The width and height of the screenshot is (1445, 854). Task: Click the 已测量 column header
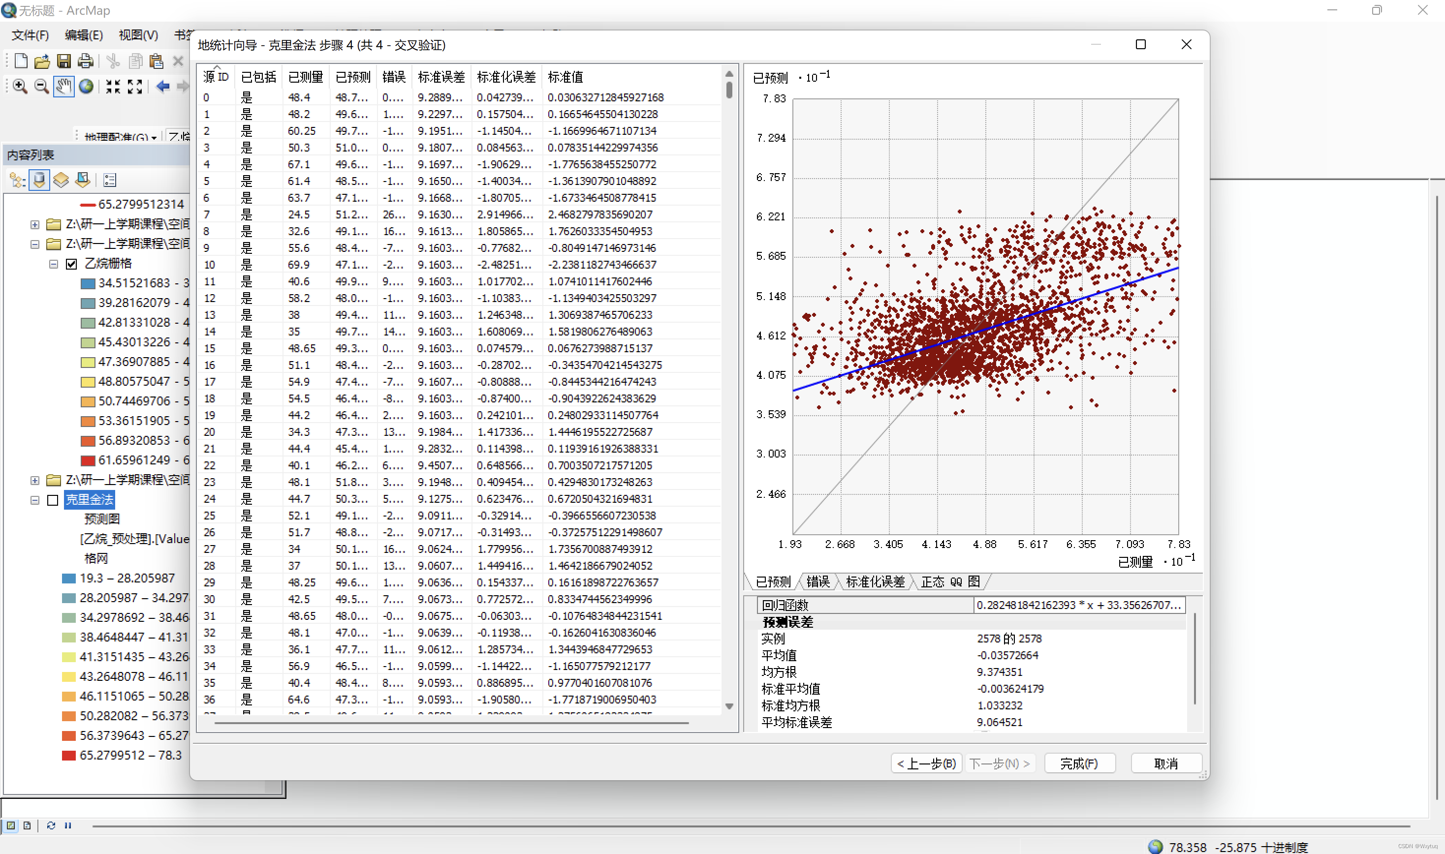click(305, 77)
